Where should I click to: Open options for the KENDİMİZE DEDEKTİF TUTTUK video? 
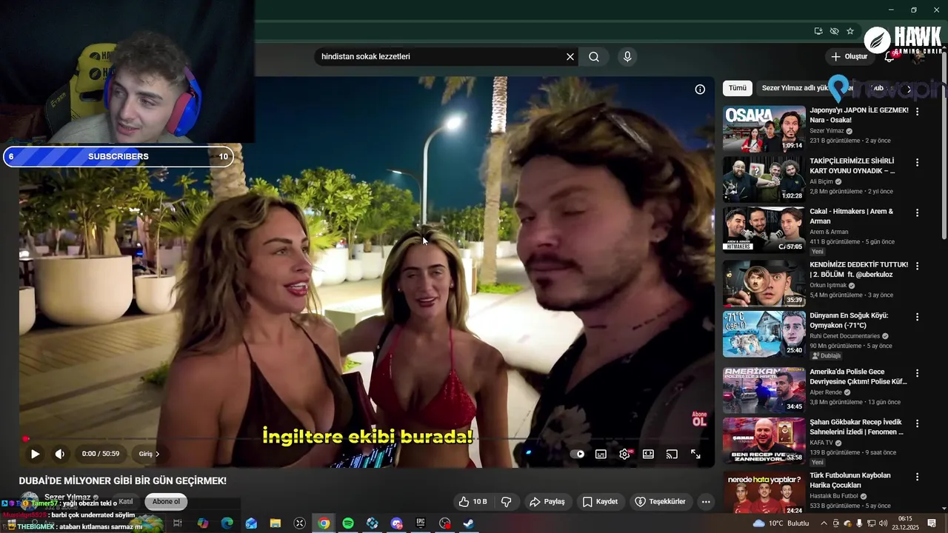click(917, 266)
